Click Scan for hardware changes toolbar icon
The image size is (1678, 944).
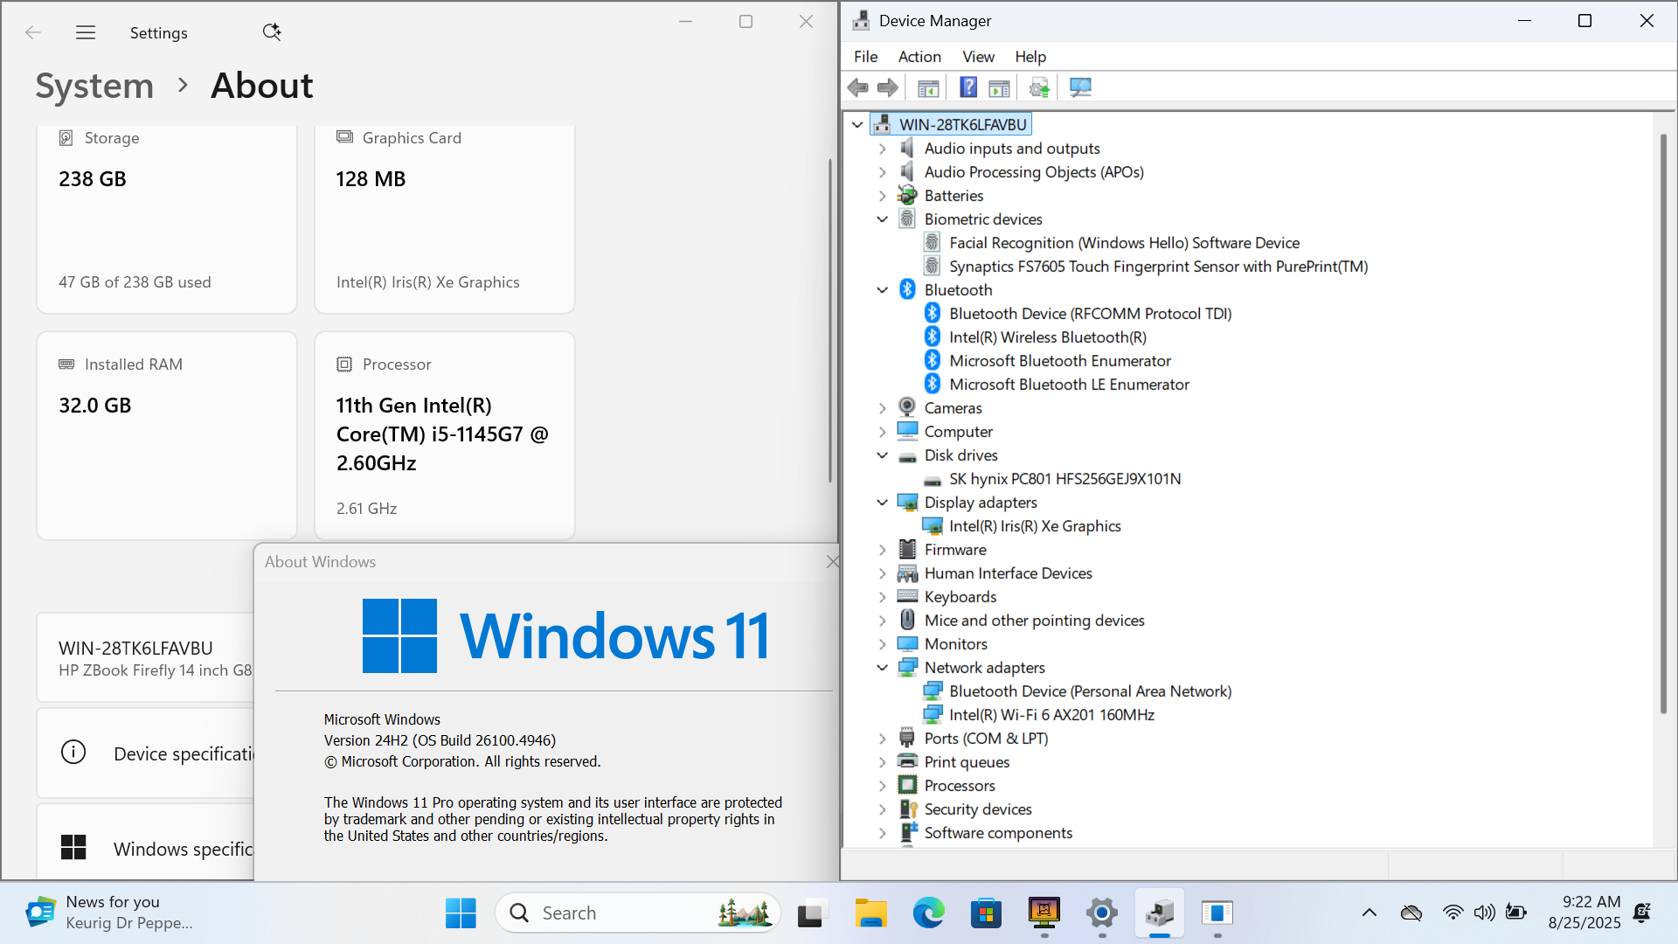pyautogui.click(x=1080, y=87)
